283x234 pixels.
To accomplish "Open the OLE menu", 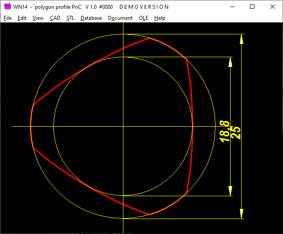I will pyautogui.click(x=143, y=18).
